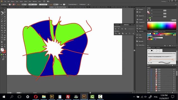The height and width of the screenshot is (100, 178).
Task: Select the Eyedropper tool
Action: (2, 32)
